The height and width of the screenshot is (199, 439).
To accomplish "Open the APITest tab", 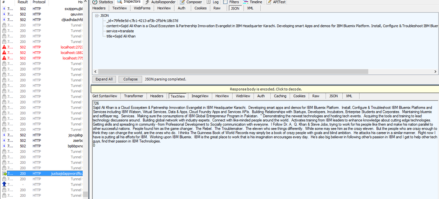I will point(276,2).
